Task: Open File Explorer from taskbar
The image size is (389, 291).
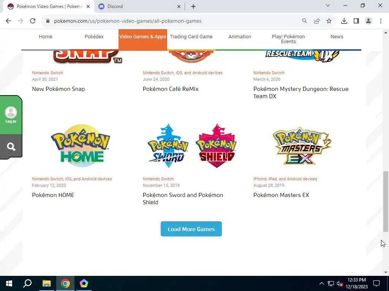Action: pyautogui.click(x=46, y=283)
